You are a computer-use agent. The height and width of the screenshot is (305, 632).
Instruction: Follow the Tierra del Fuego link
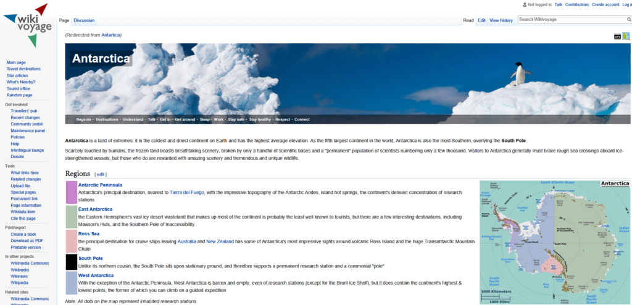(186, 193)
